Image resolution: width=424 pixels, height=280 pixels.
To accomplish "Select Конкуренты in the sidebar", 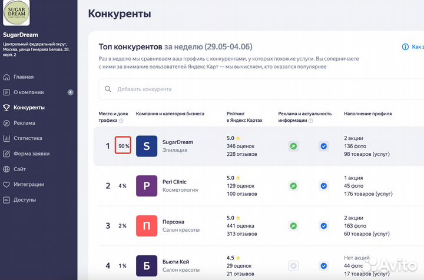I will pyautogui.click(x=29, y=108).
